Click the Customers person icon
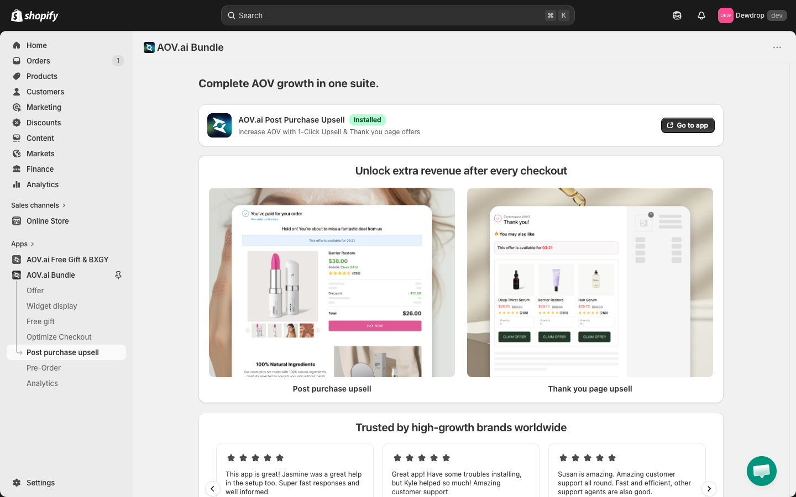 (17, 92)
